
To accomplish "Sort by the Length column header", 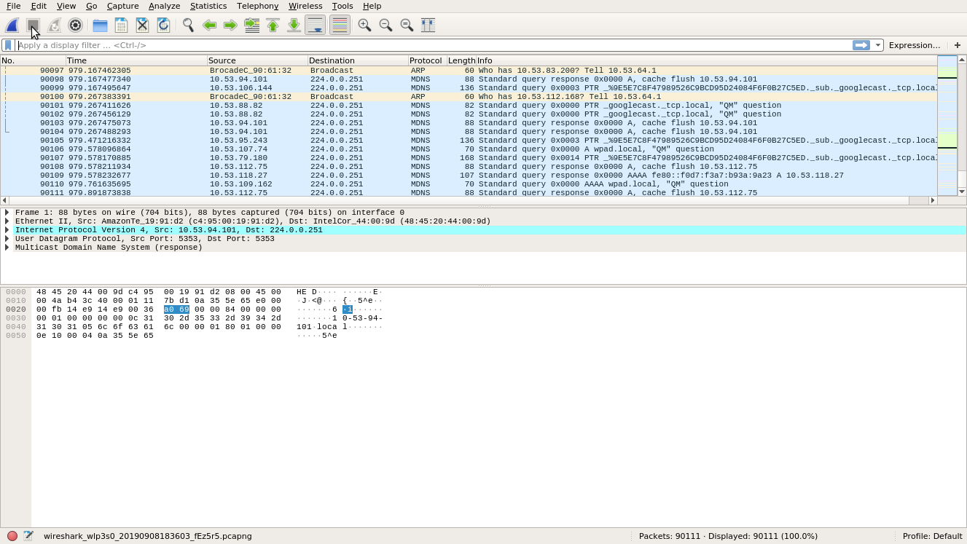I will pyautogui.click(x=461, y=60).
